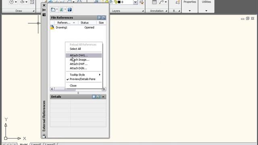Viewport: 258px width, 145px height.
Task: Uncheck Preview/Details Pane option
Action: 83,79
